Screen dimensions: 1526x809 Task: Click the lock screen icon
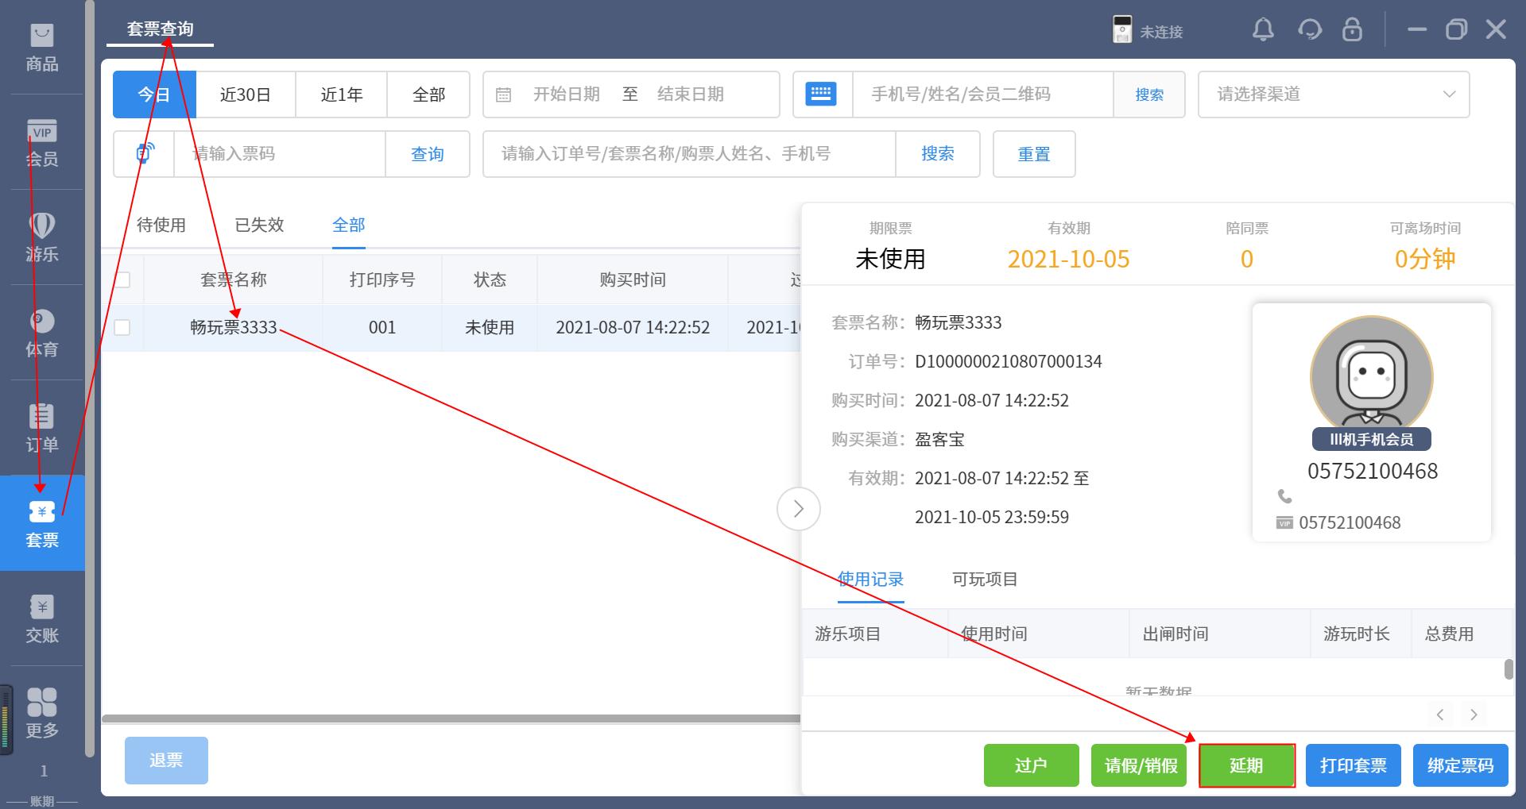1352,30
